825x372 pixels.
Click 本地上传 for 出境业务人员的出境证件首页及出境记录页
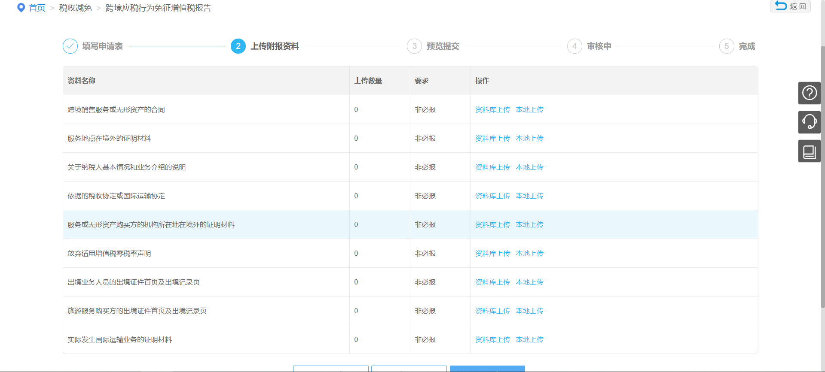click(529, 282)
